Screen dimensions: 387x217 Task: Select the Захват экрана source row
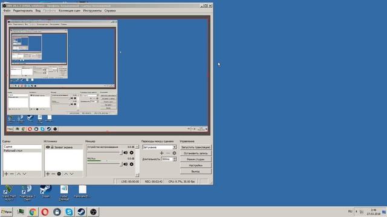click(63, 147)
